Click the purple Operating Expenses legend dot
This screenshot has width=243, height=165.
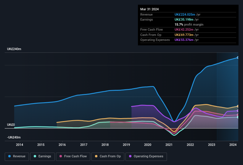point(131,156)
